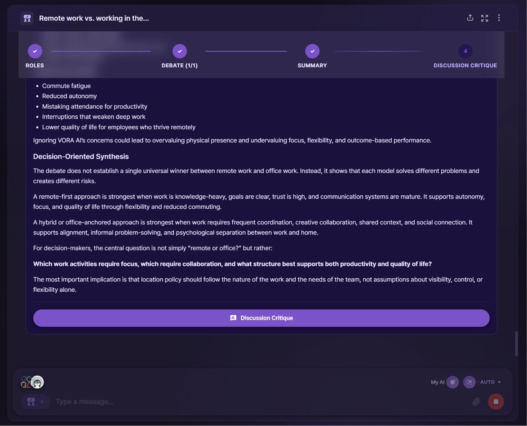This screenshot has height=426, width=527.
Task: Click the vertical scrollbar thumb
Action: coord(517,344)
